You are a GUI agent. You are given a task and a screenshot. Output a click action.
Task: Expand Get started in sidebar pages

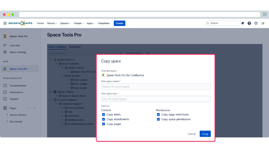pyautogui.click(x=7, y=122)
